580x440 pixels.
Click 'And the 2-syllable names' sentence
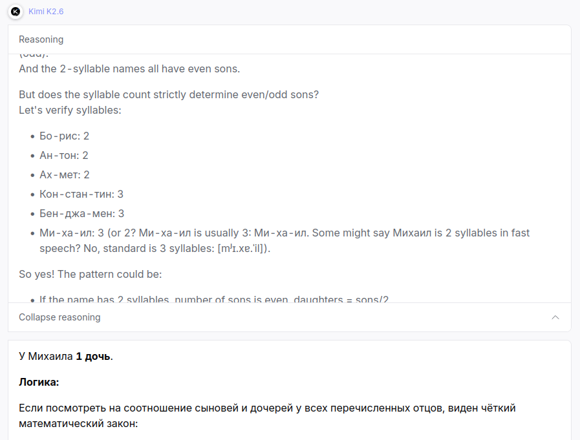coord(129,68)
